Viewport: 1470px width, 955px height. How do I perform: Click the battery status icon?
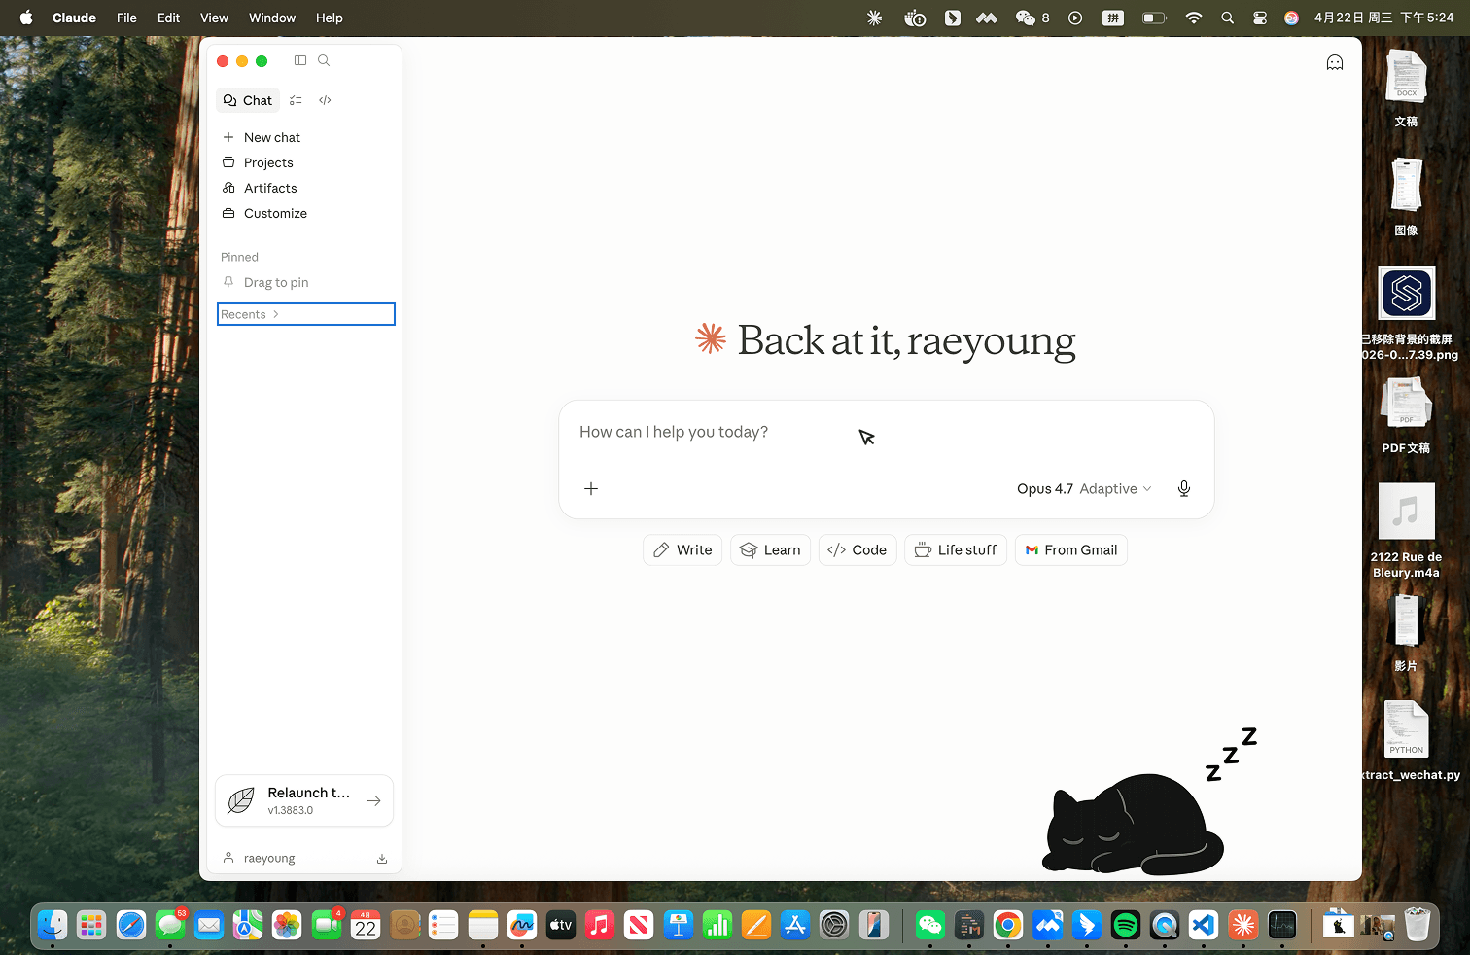(1154, 18)
